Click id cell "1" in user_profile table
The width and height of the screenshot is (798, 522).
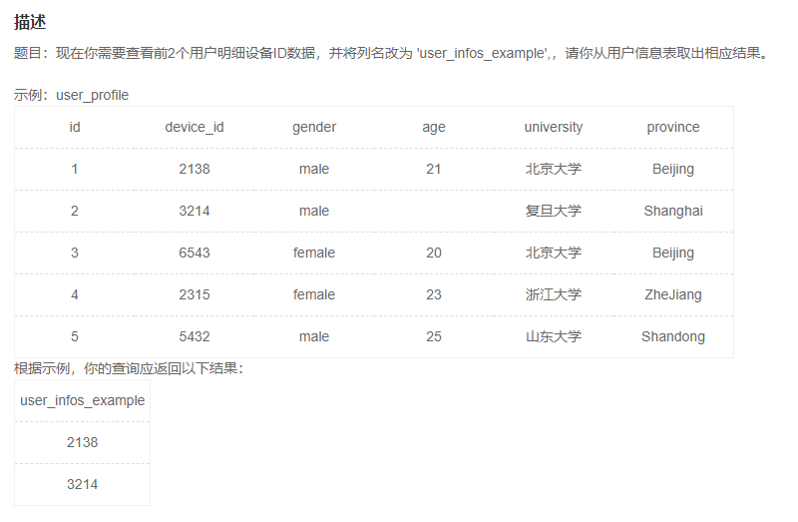pos(75,169)
